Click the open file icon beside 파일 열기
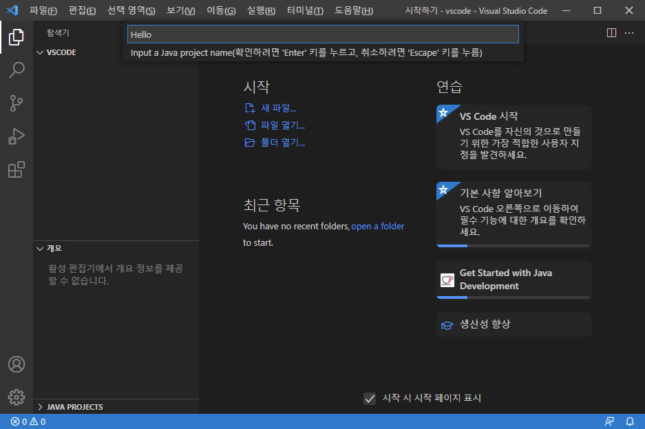This screenshot has height=429, width=645. (250, 125)
